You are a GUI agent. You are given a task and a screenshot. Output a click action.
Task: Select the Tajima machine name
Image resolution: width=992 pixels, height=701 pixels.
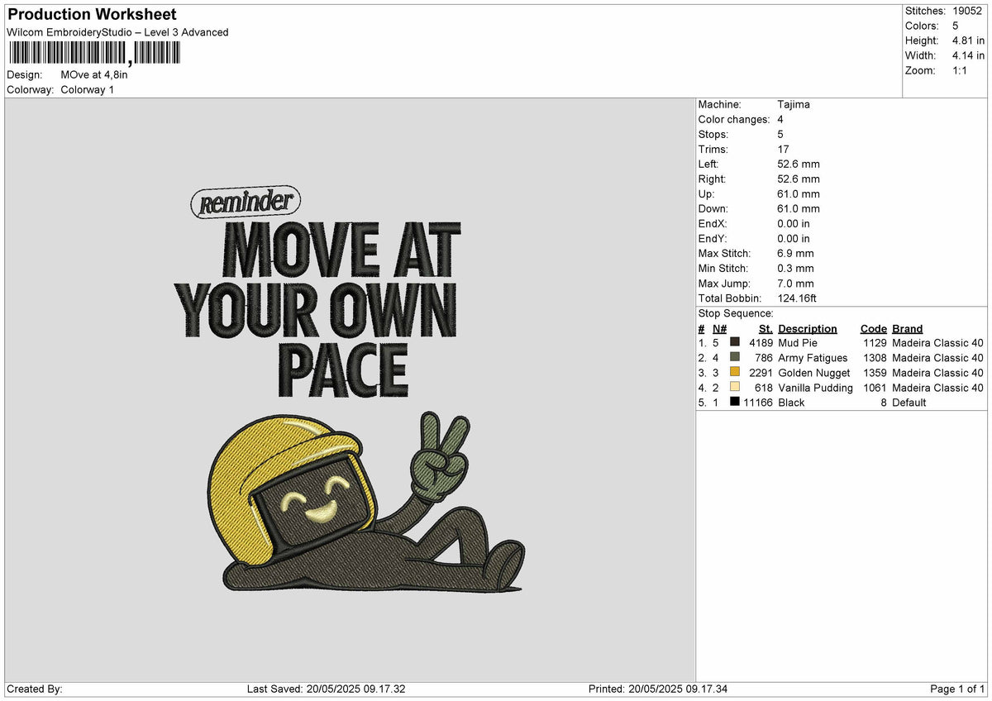[x=793, y=104]
